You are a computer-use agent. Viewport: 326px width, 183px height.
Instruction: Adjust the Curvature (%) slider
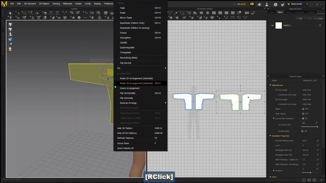(x=310, y=127)
